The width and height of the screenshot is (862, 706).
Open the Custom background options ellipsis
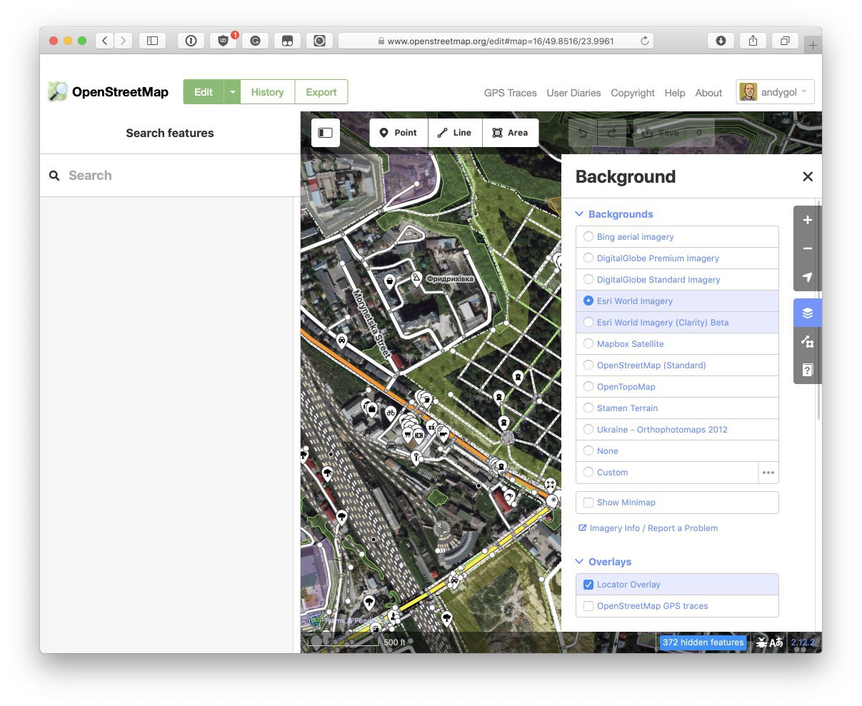pos(768,473)
